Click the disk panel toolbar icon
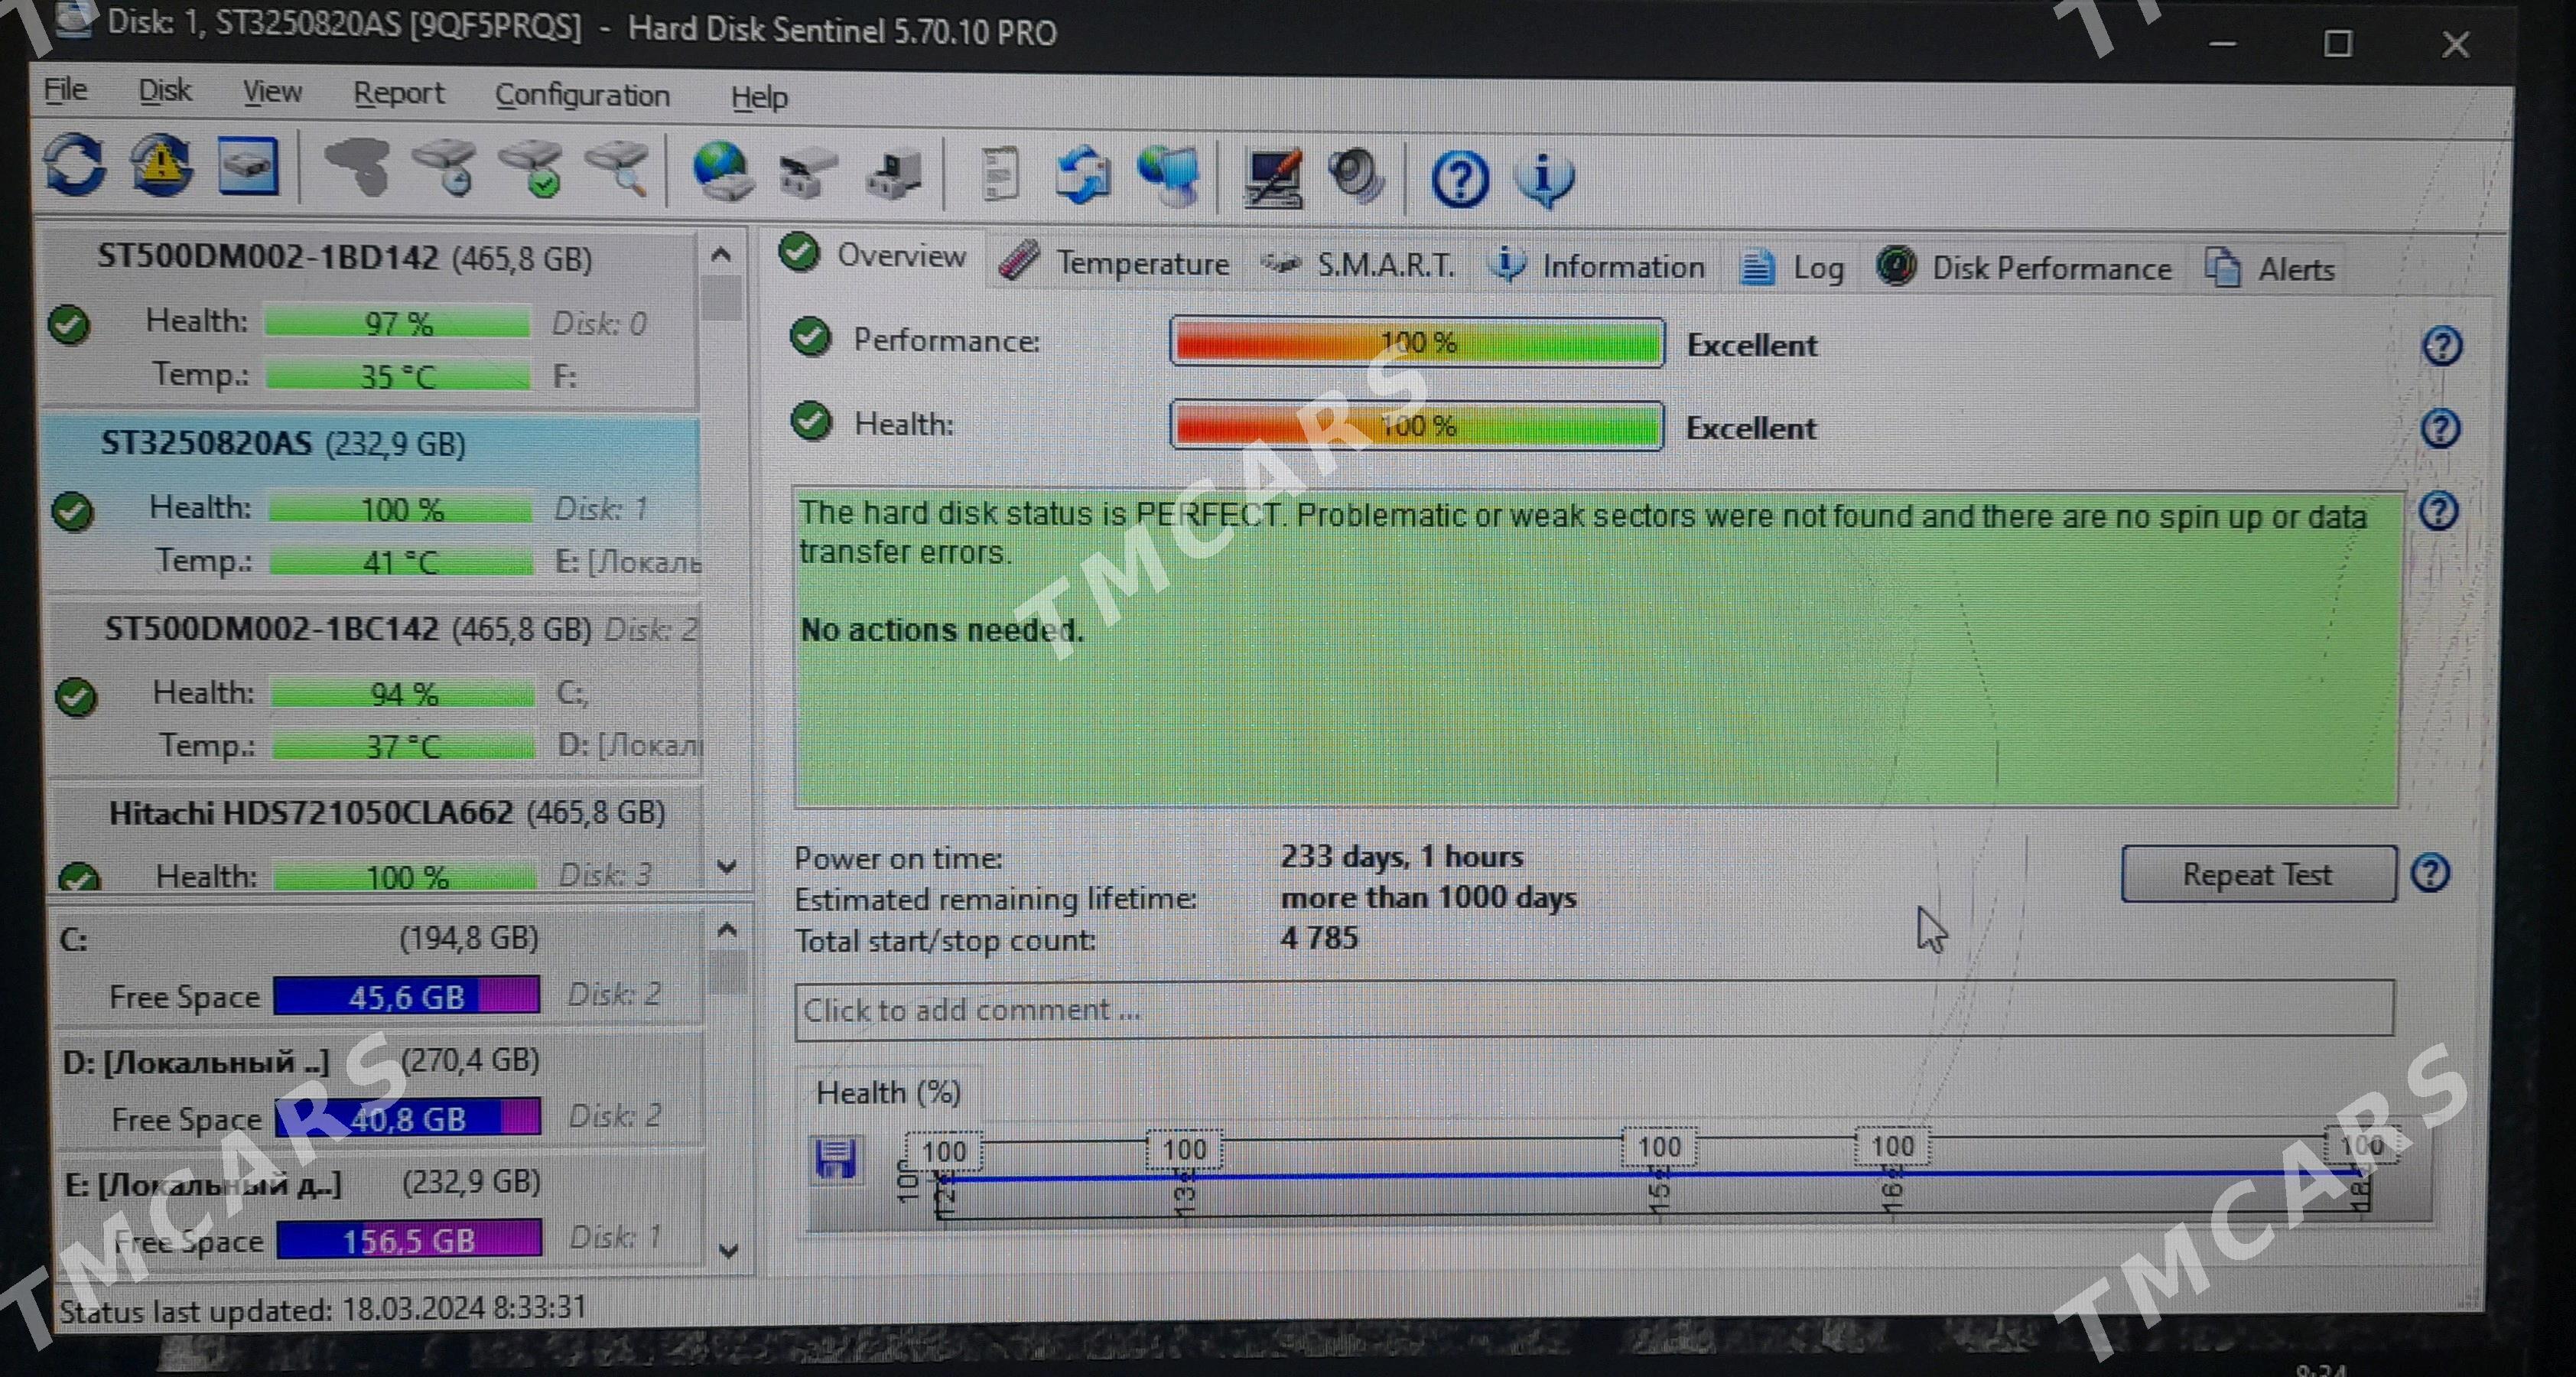The height and width of the screenshot is (1377, 2576). 248,166
